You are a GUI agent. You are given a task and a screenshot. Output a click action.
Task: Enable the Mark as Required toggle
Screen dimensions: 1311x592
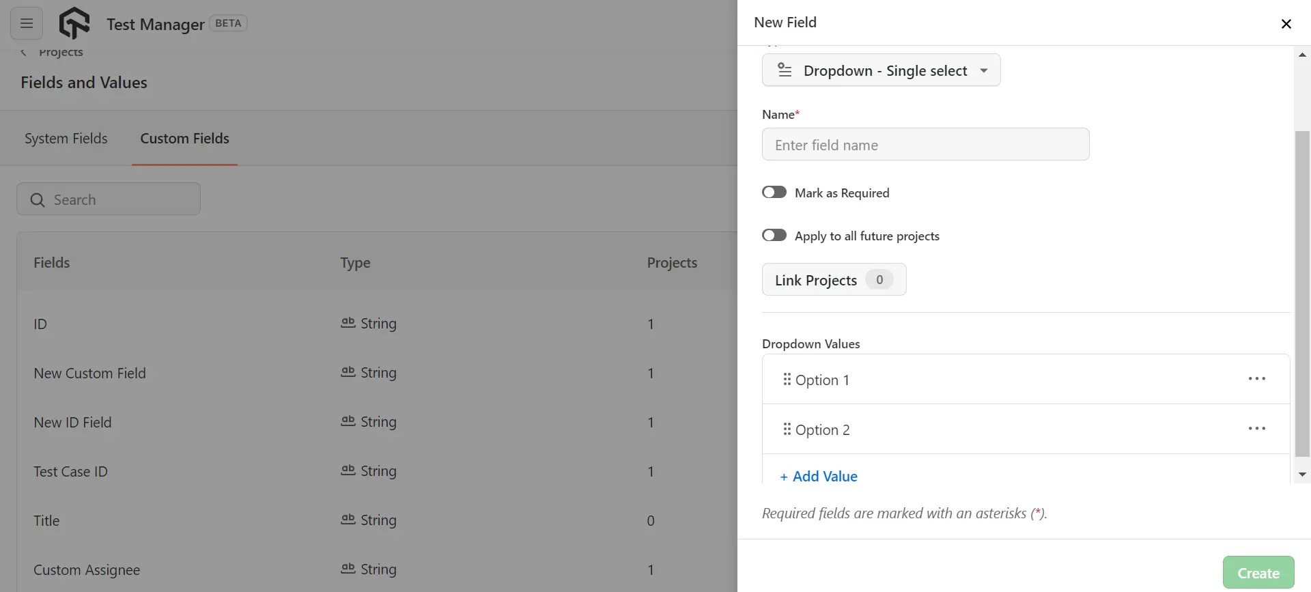click(774, 193)
